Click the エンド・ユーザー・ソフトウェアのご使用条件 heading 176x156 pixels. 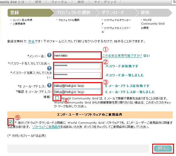89,115
